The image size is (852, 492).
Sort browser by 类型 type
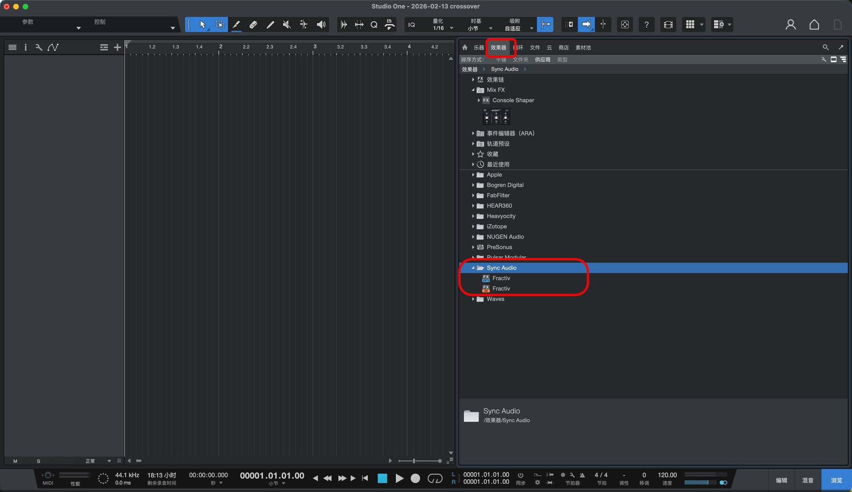pyautogui.click(x=562, y=59)
